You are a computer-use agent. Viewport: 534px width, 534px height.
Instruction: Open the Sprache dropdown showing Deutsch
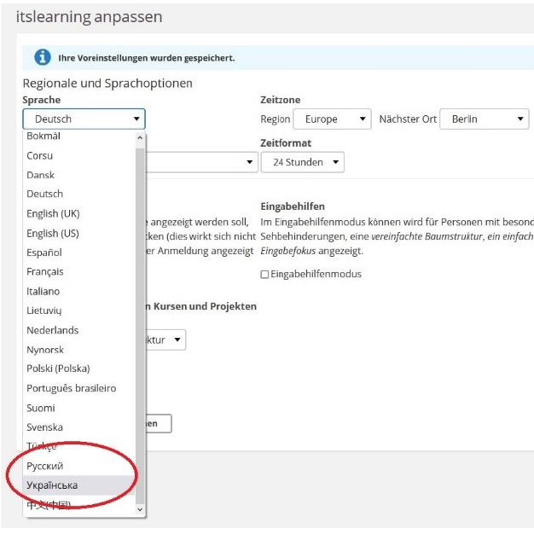point(84,119)
